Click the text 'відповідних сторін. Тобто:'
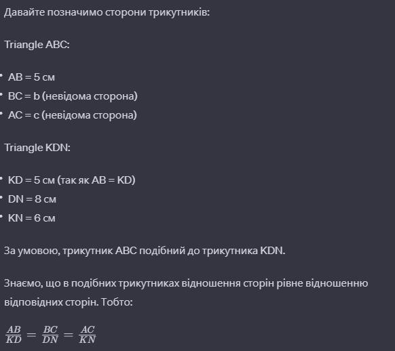 pyautogui.click(x=69, y=302)
